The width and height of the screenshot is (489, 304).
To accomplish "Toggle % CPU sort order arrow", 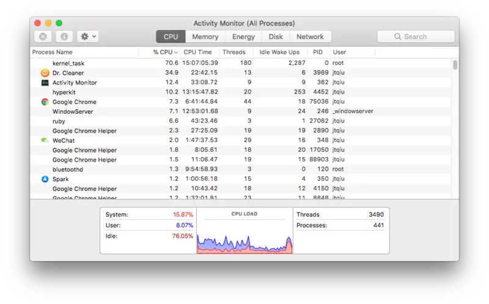I will [x=176, y=53].
